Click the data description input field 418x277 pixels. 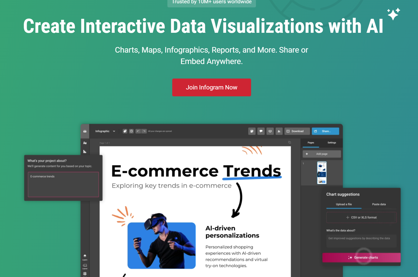point(361,240)
